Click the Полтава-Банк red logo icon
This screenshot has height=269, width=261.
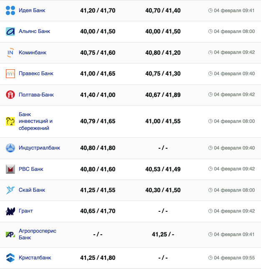click(10, 95)
